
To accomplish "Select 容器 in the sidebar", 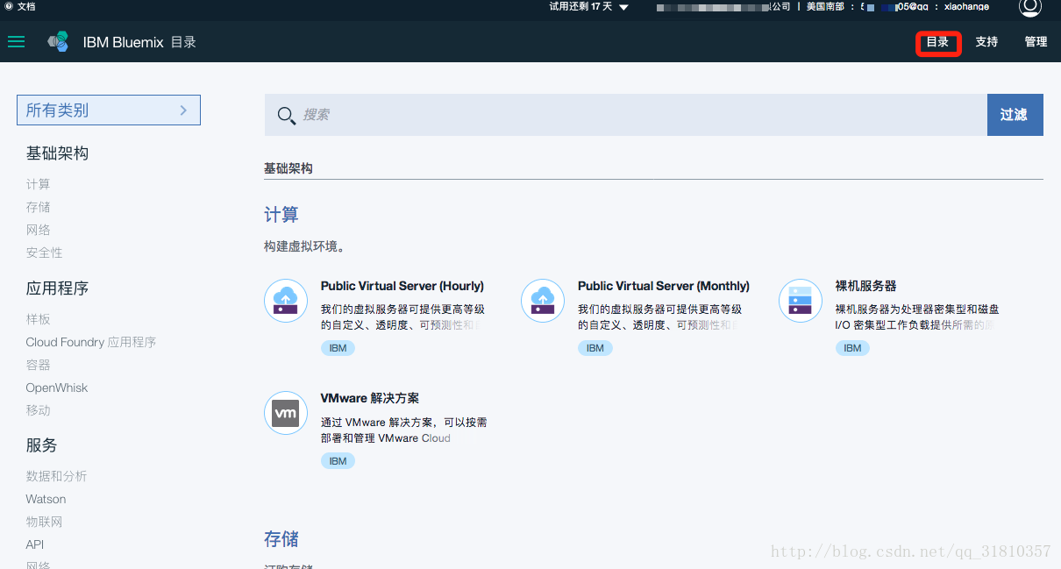I will 39,365.
